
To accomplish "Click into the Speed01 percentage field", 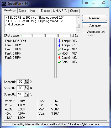I will tap(20, 82).
